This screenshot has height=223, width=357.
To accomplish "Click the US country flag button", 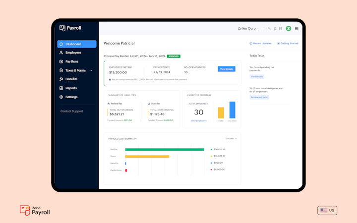I will [327, 210].
